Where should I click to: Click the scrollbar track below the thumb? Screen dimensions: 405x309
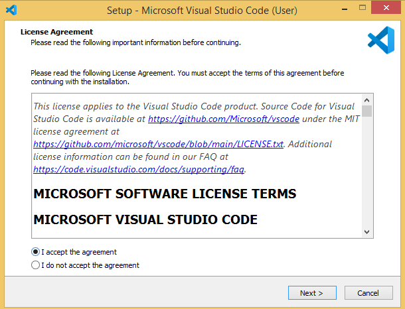[x=366, y=179]
